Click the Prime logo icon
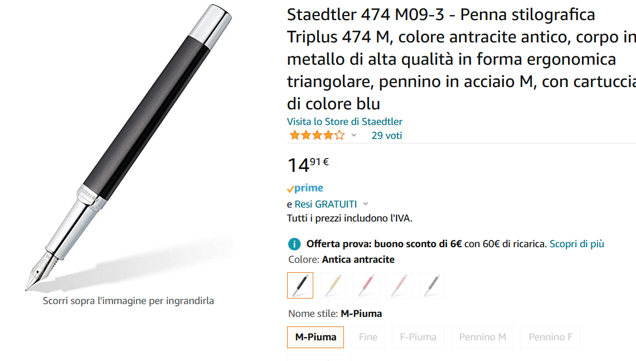This screenshot has height=361, width=636. [305, 189]
